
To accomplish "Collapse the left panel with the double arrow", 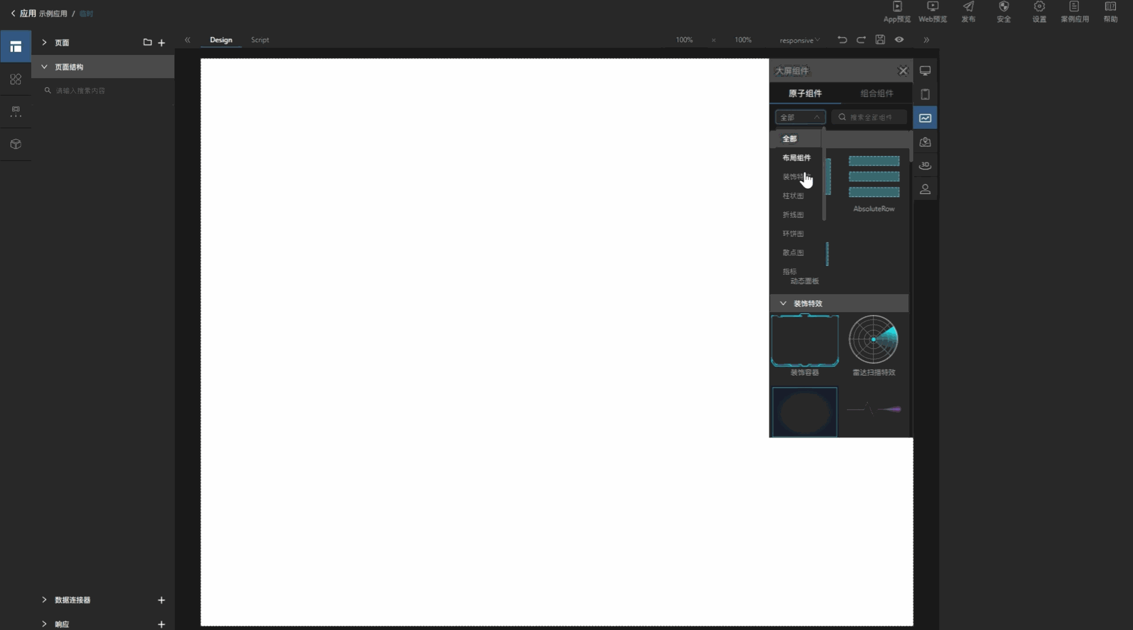I will pyautogui.click(x=188, y=40).
